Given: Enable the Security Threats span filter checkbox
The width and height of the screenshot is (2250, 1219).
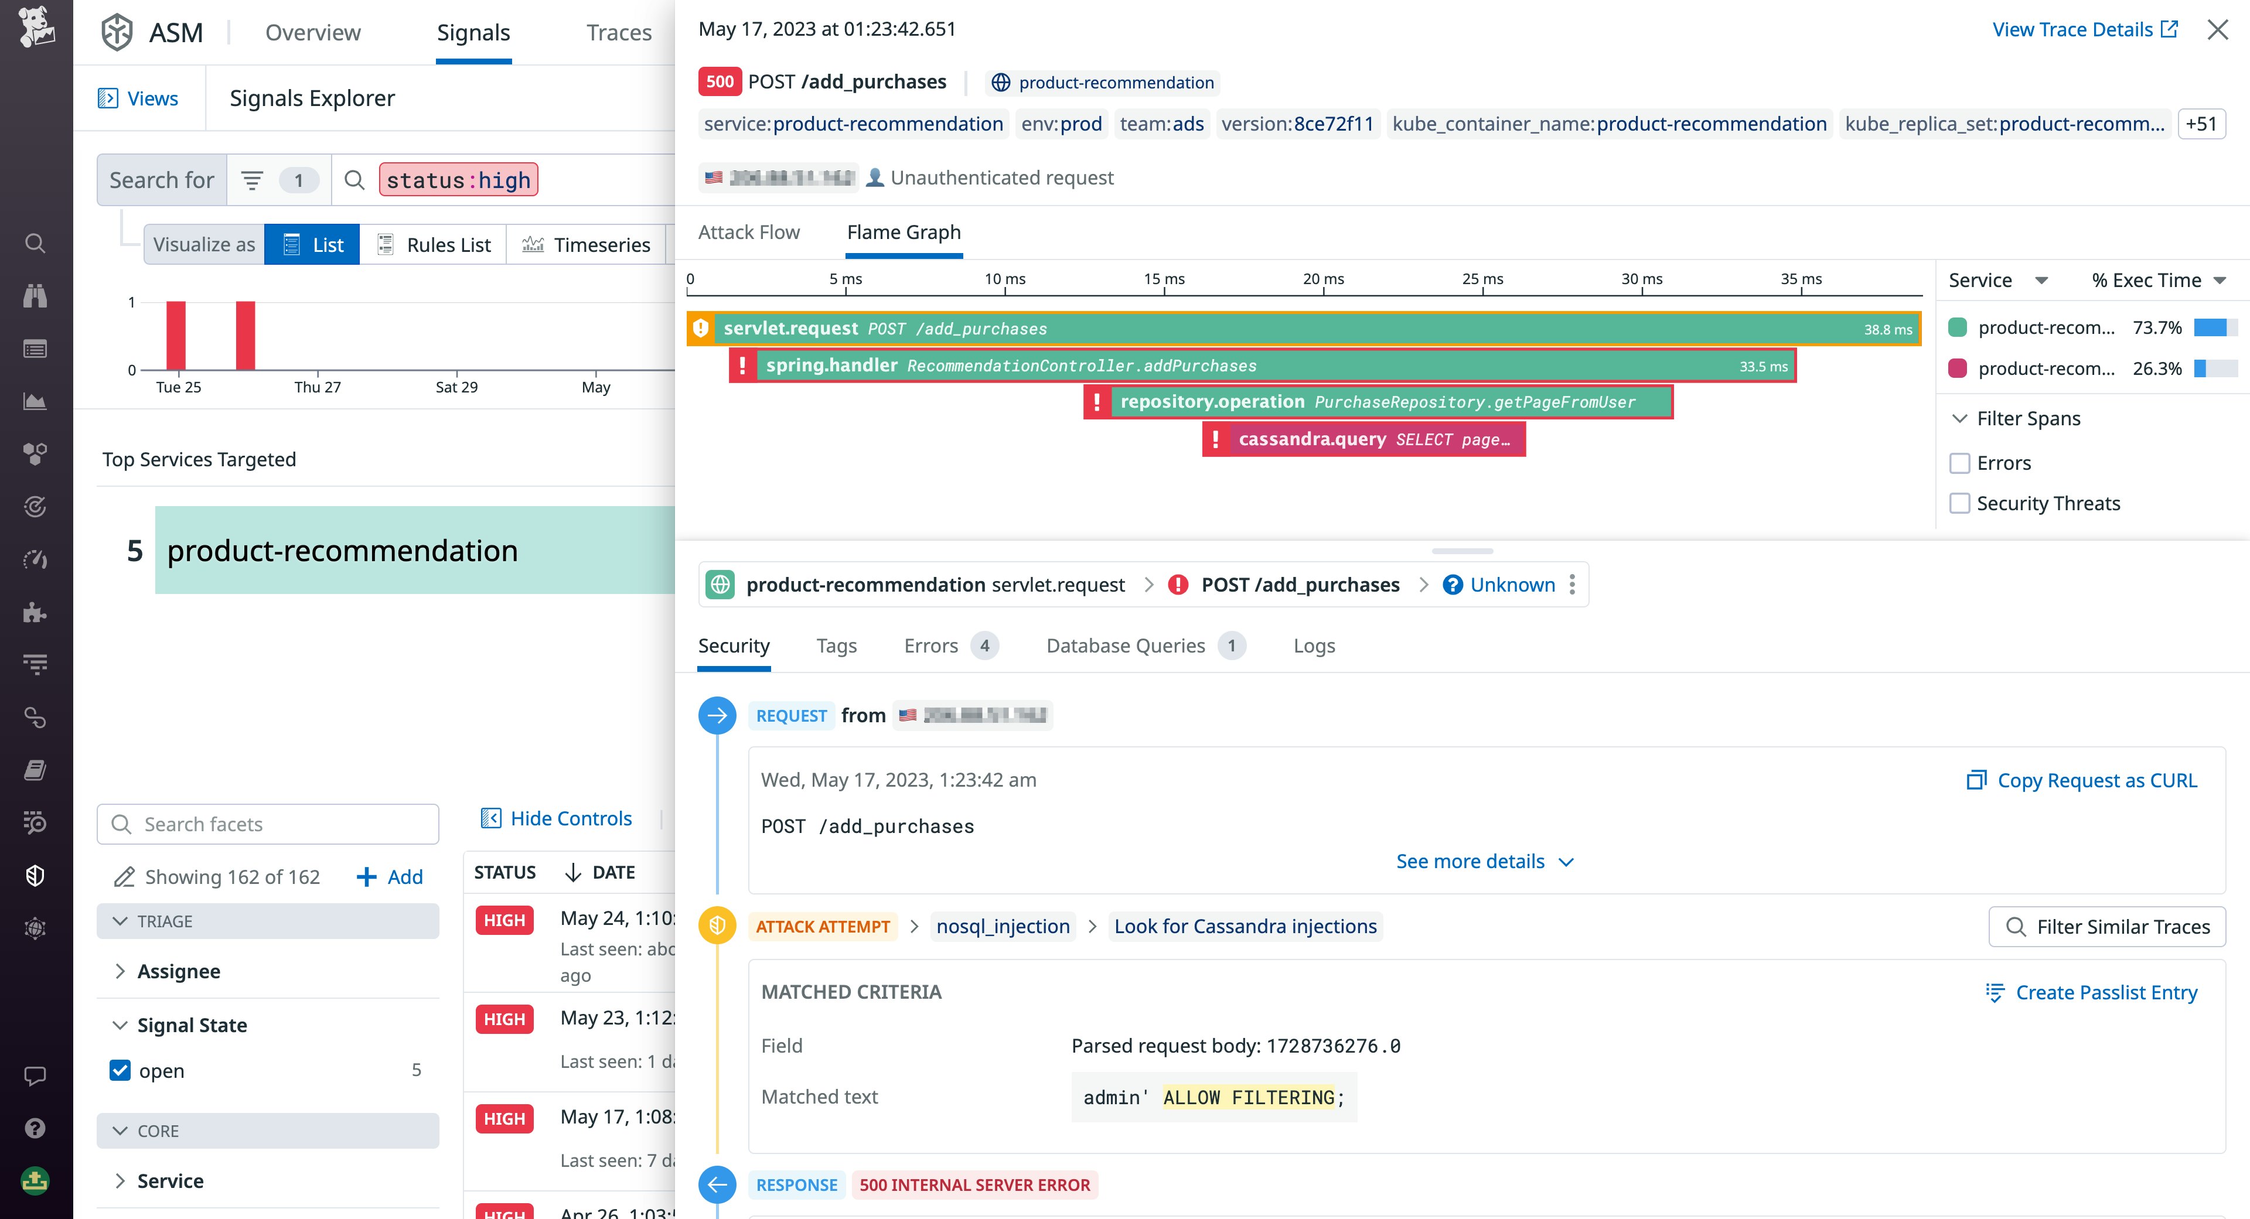Looking at the screenshot, I should (1960, 503).
